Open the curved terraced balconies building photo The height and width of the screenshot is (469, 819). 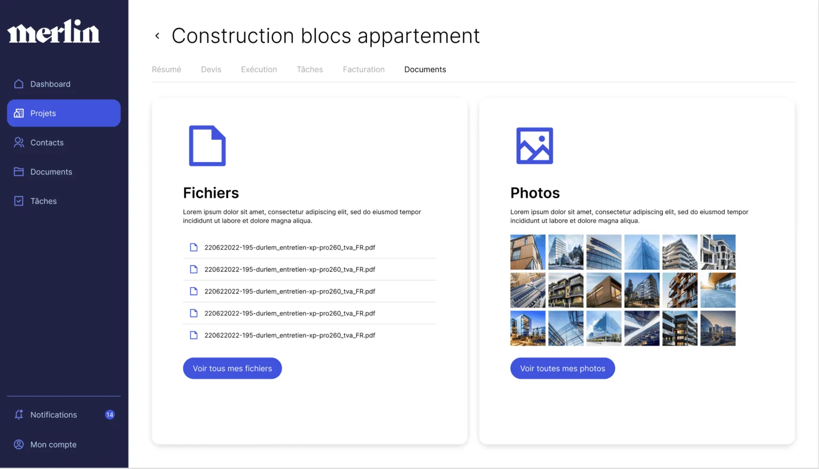click(680, 252)
